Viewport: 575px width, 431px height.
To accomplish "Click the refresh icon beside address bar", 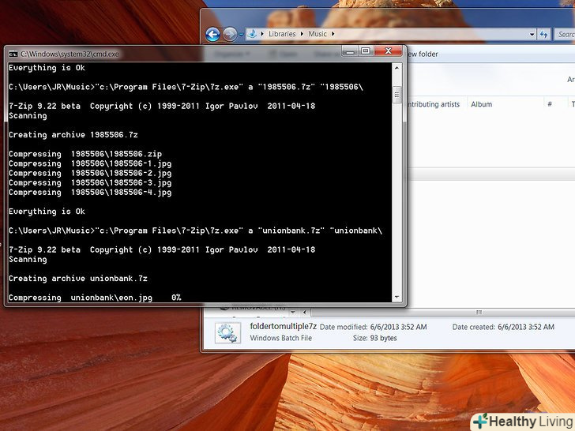I will pyautogui.click(x=544, y=34).
